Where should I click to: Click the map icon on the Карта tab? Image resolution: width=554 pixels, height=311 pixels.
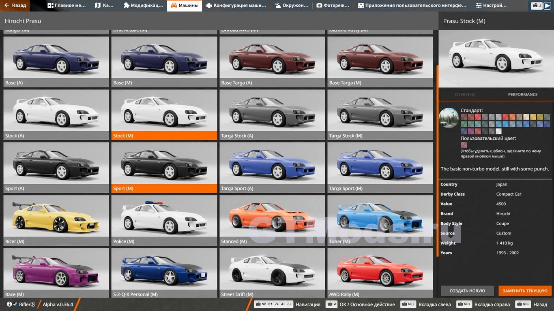click(x=98, y=6)
